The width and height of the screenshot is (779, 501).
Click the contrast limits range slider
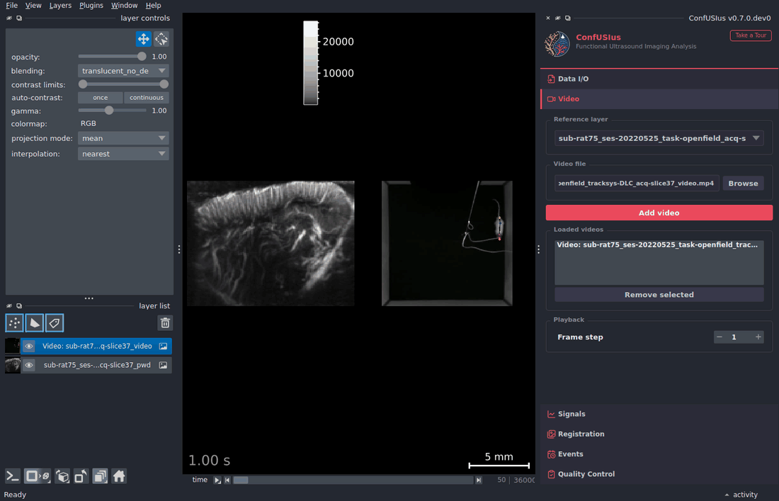click(123, 84)
